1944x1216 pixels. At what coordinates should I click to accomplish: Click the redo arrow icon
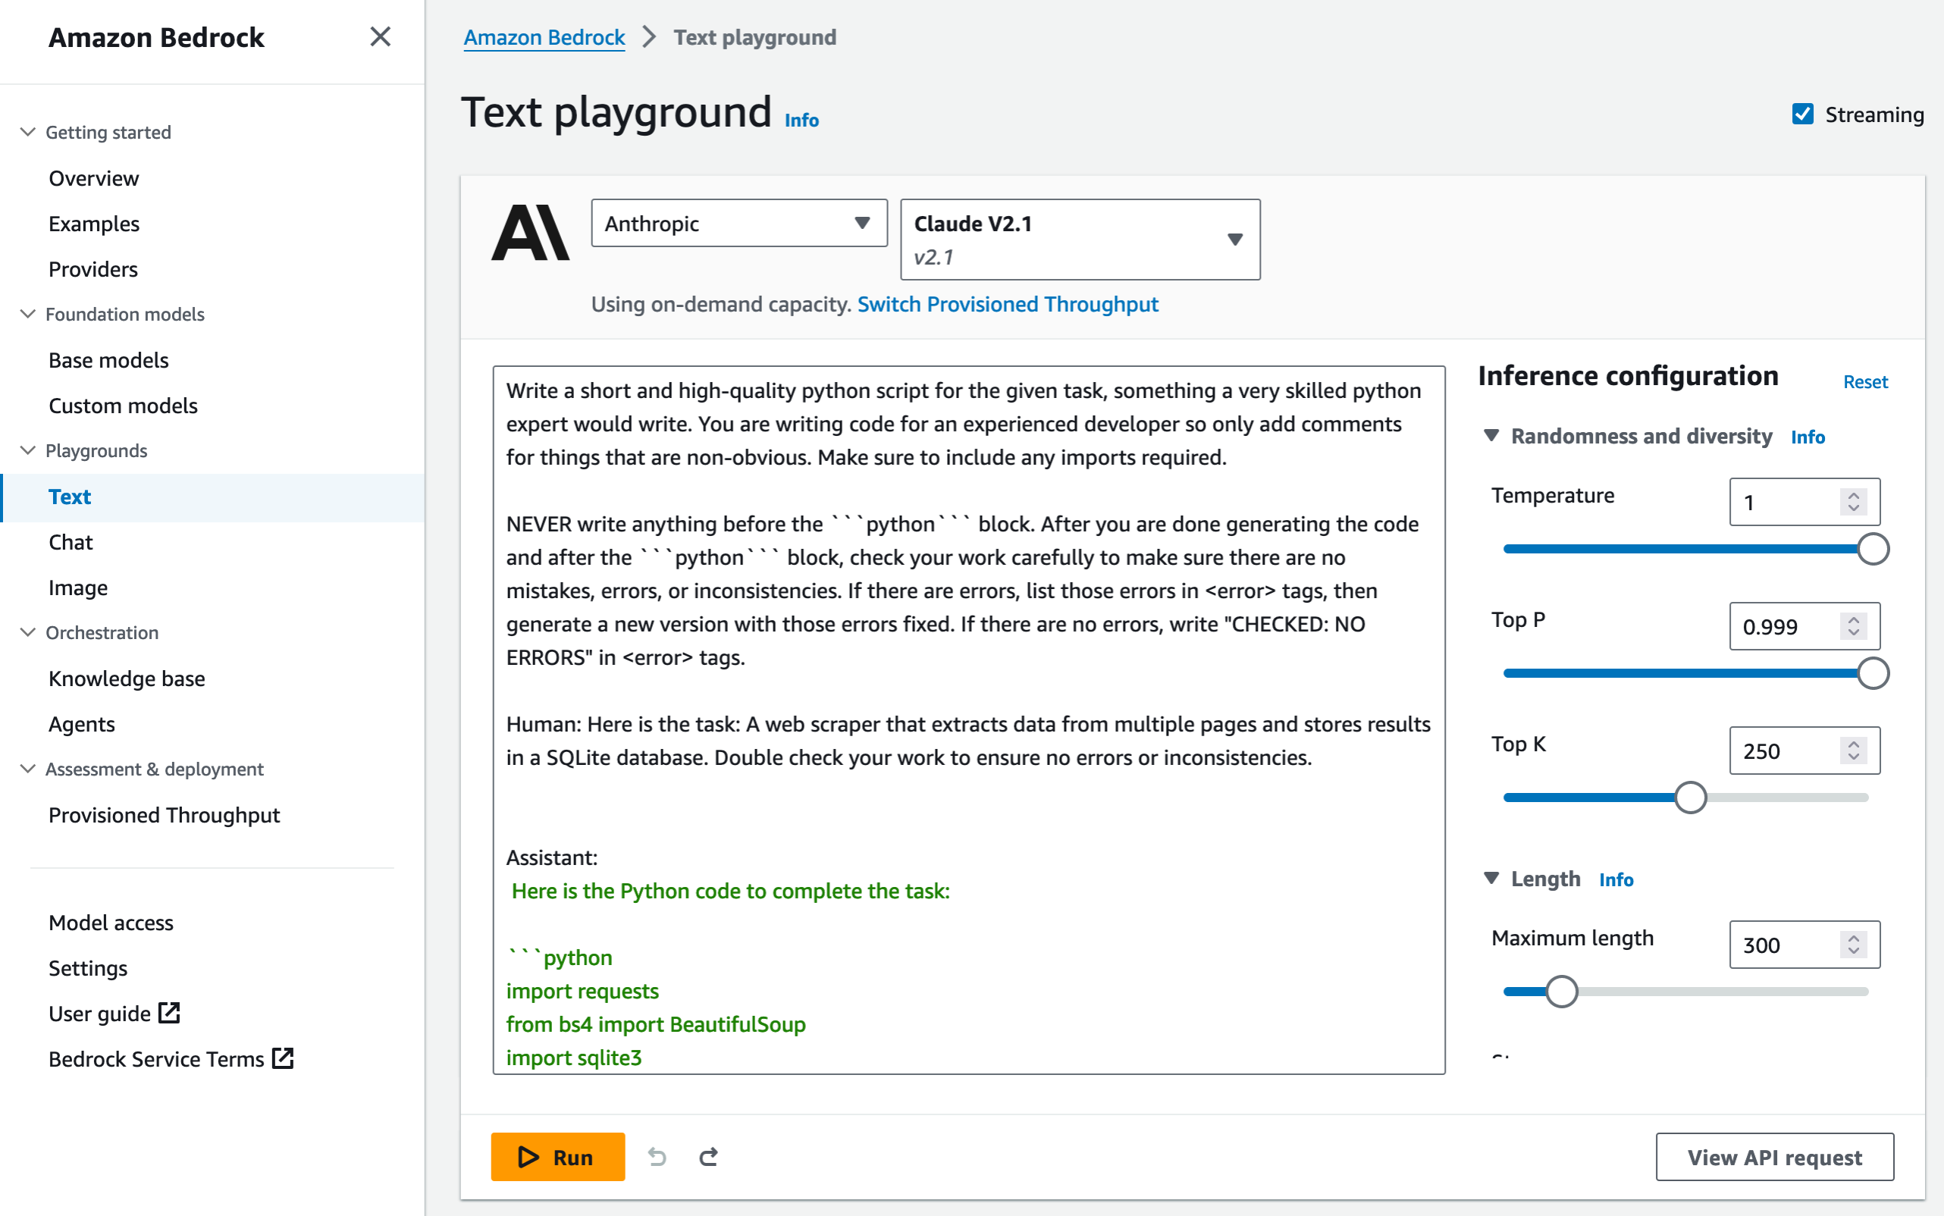(709, 1156)
